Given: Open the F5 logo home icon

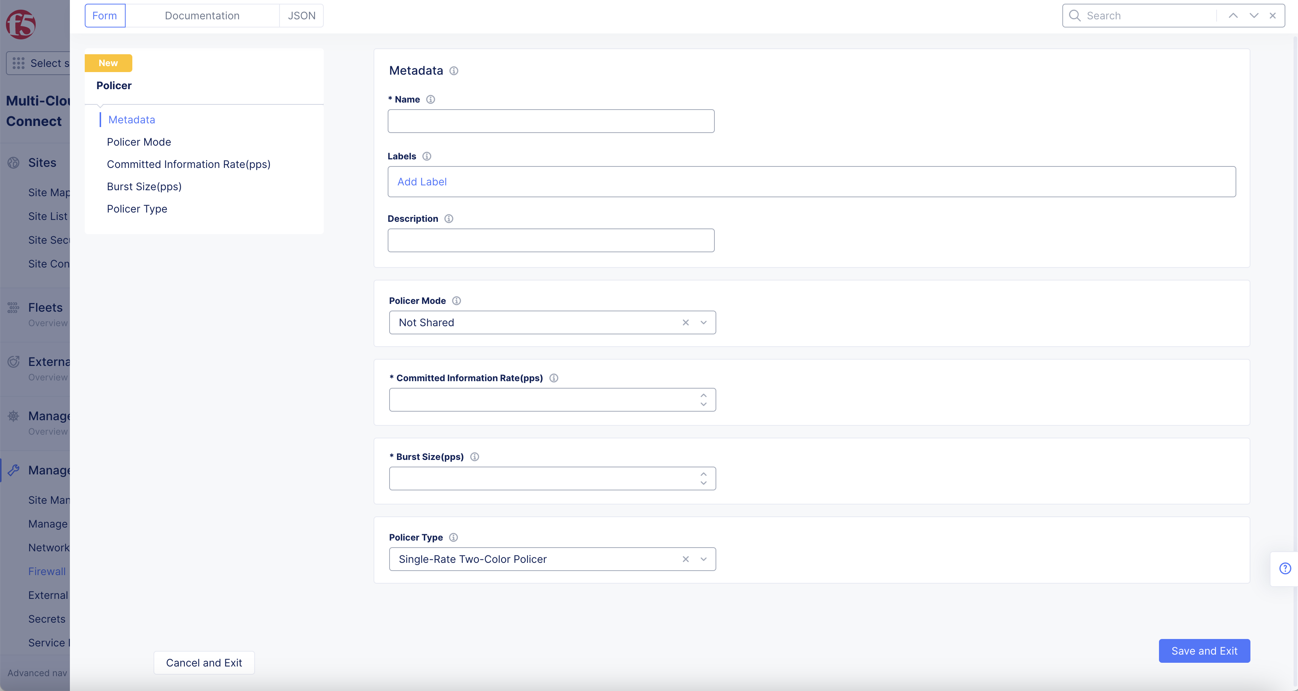Looking at the screenshot, I should (x=21, y=24).
